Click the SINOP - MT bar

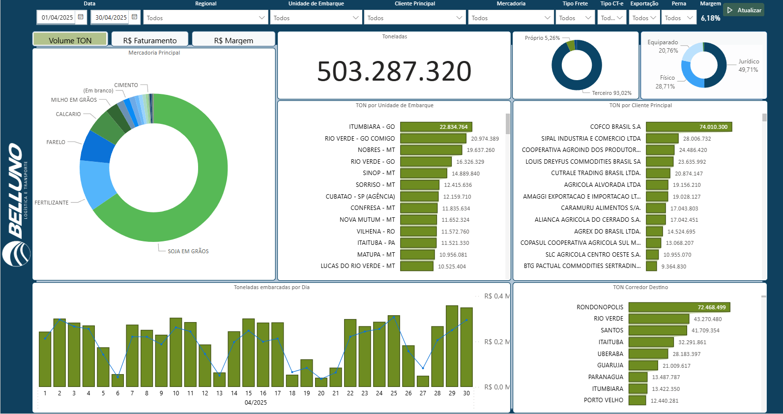424,173
